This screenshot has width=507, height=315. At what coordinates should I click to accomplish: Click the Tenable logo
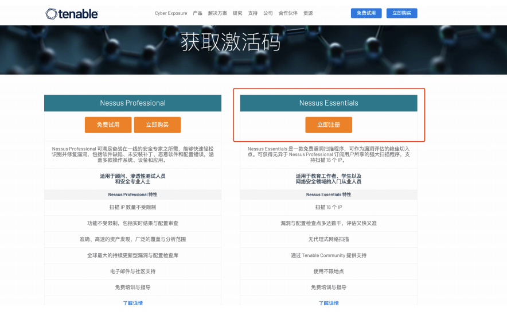[72, 14]
